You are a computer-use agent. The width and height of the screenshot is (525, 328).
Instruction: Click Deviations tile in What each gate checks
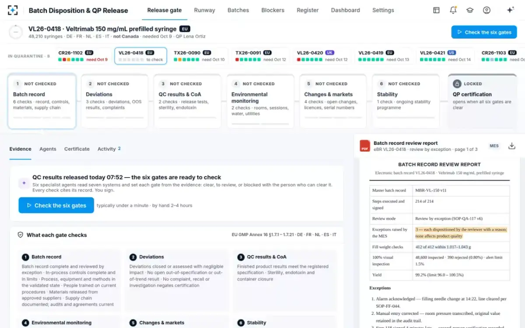coord(177,280)
